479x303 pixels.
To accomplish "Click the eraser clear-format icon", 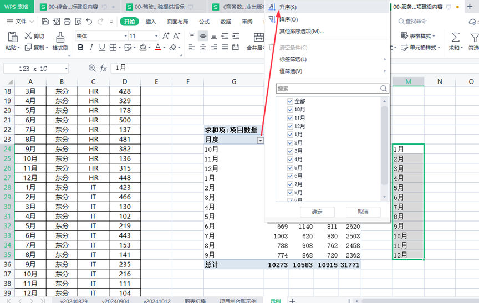I will tap(173, 47).
